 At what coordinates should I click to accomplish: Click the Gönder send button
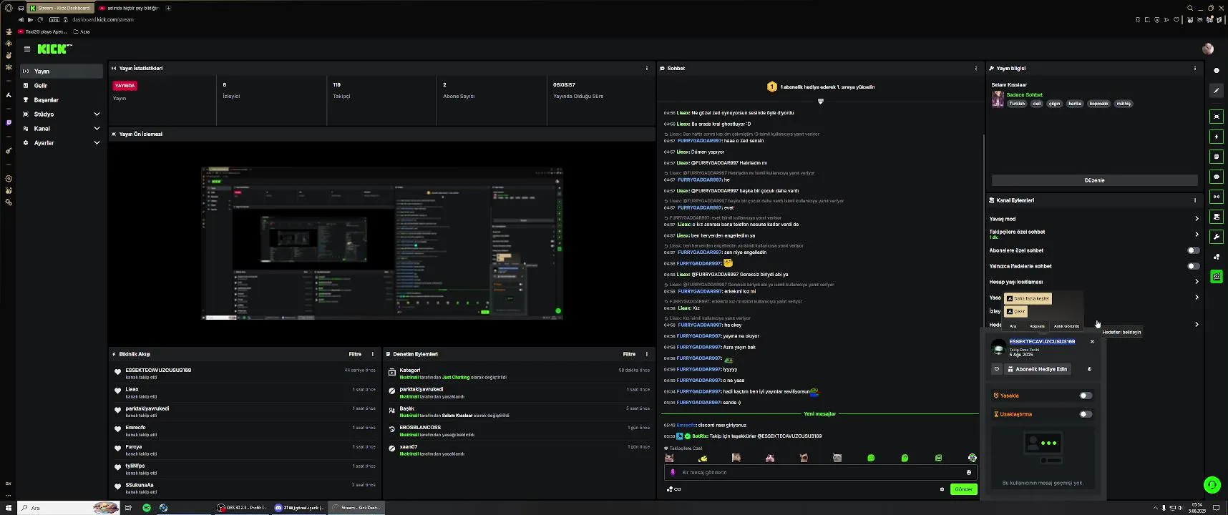coord(963,489)
